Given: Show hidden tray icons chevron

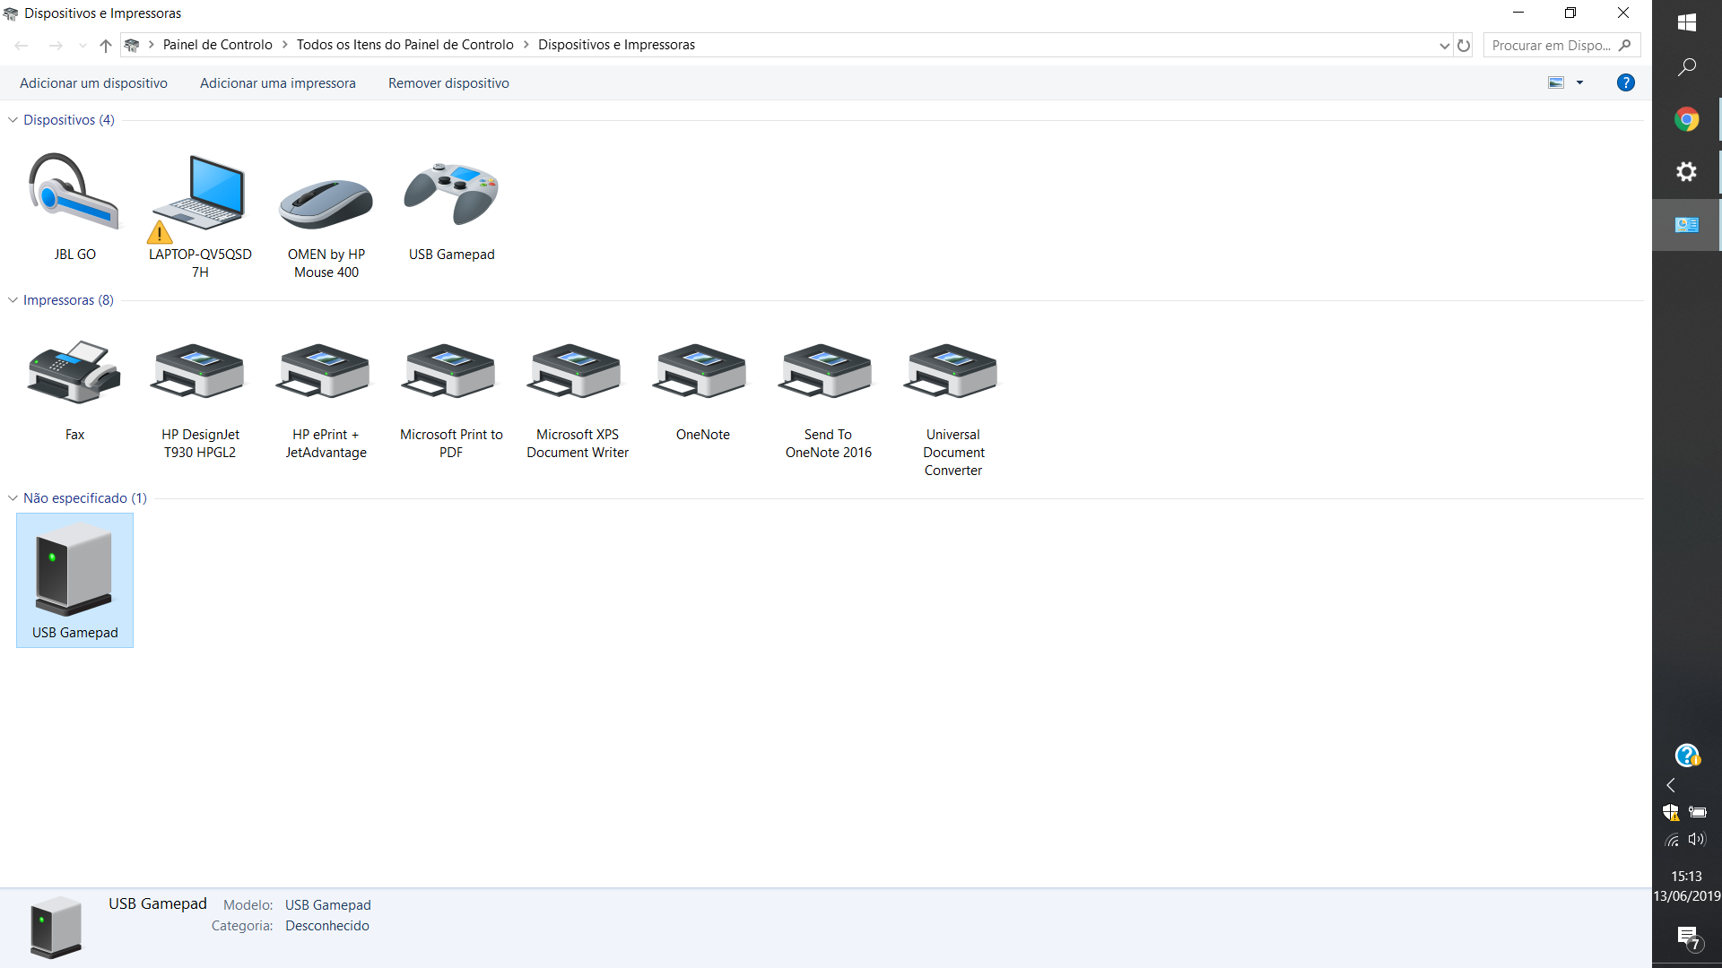Looking at the screenshot, I should 1671,785.
